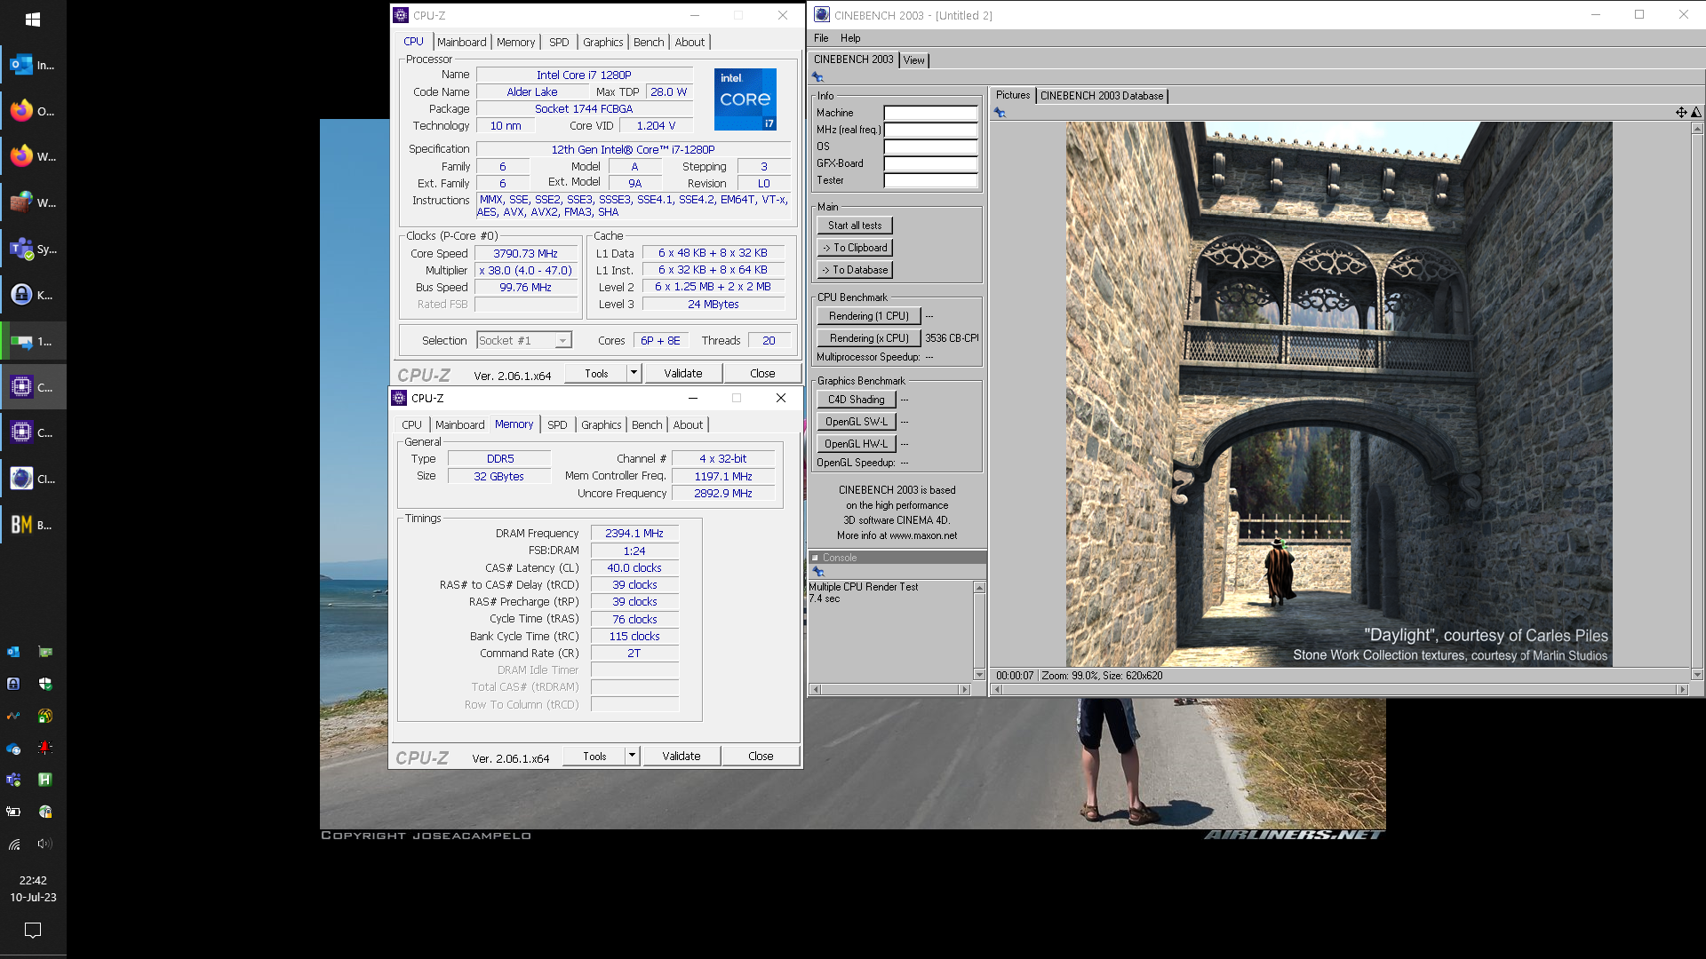Click console horizontal scrollbar right arrow
1706x959 pixels.
click(x=965, y=690)
